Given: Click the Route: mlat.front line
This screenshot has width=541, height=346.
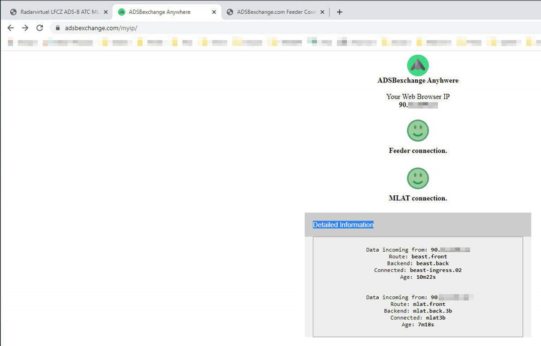Looking at the screenshot, I should 418,304.
